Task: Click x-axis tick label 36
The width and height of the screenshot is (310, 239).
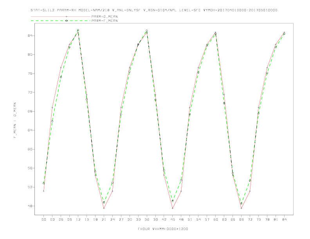Action: point(147,219)
